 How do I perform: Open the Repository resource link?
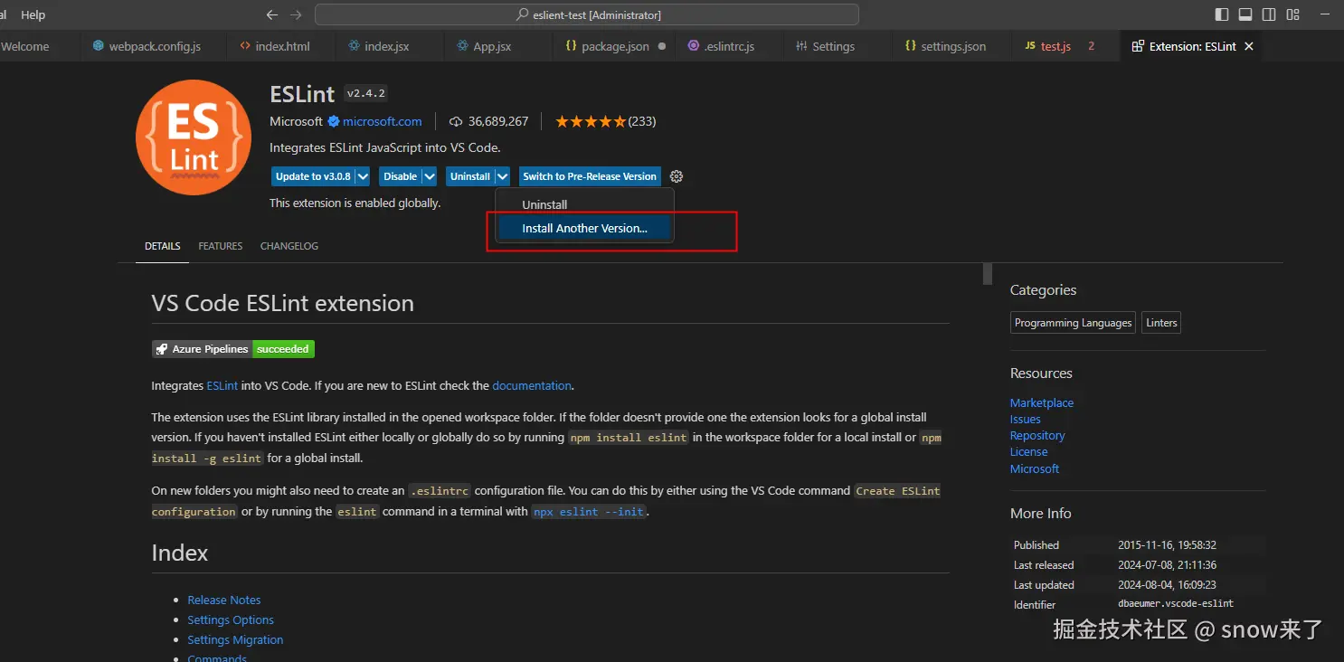pyautogui.click(x=1037, y=436)
